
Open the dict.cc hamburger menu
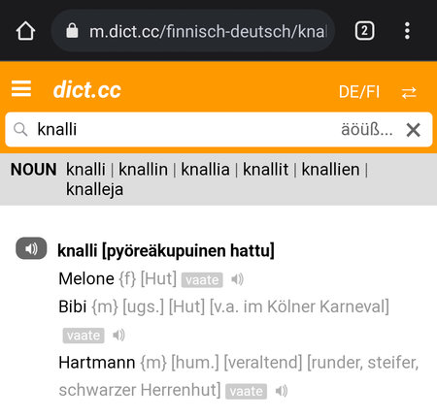coord(21,89)
